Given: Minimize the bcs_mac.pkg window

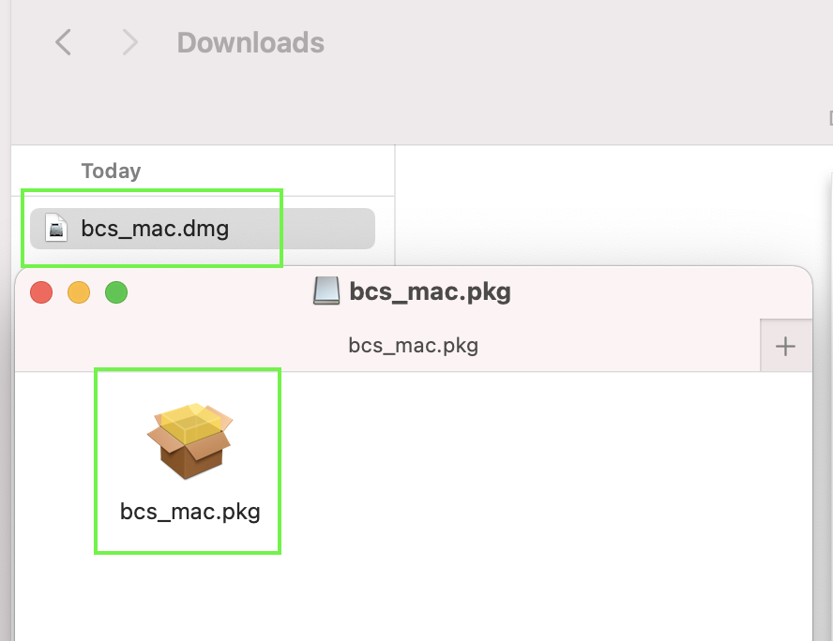Looking at the screenshot, I should pyautogui.click(x=79, y=292).
